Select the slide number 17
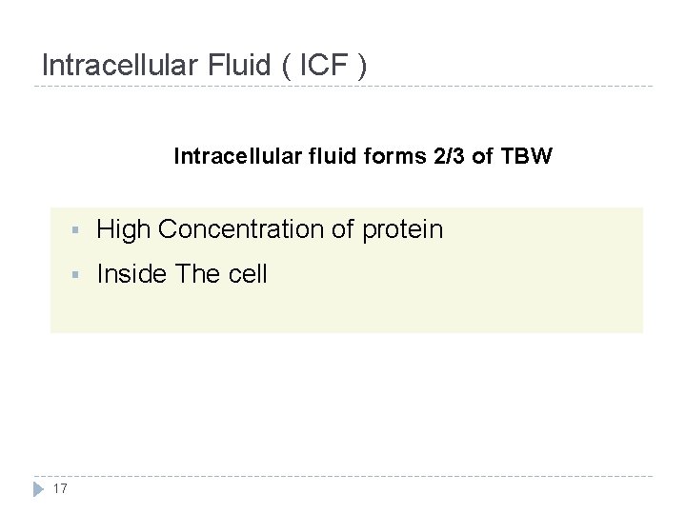This screenshot has height=514, width=686. (60, 489)
